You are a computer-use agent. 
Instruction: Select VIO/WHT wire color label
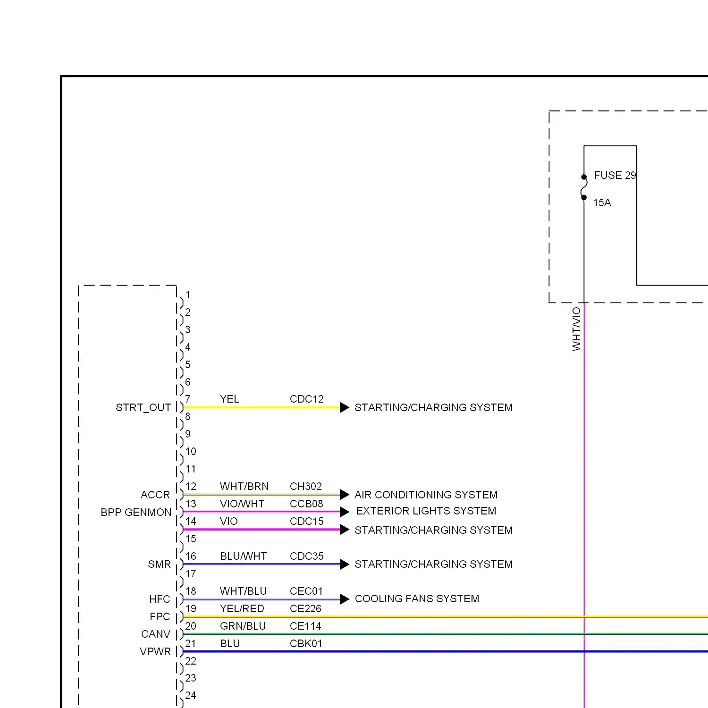coord(242,504)
